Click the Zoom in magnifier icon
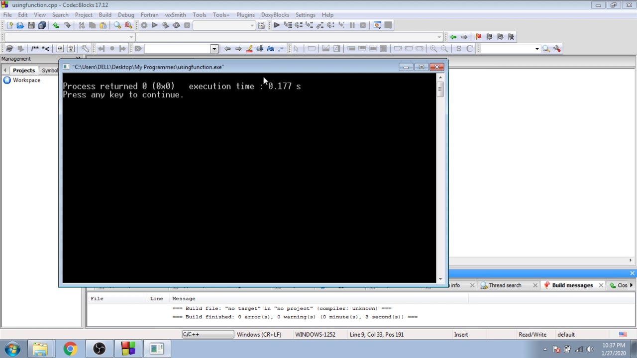637x358 pixels. pyautogui.click(x=433, y=49)
